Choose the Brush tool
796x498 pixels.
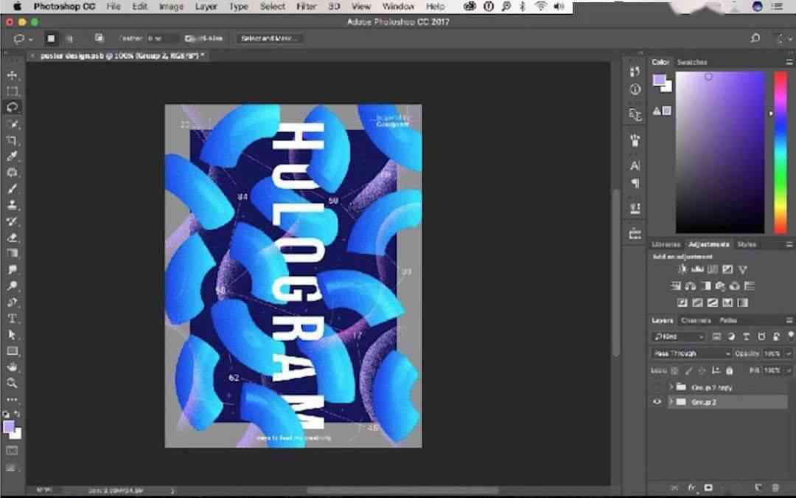pos(12,189)
